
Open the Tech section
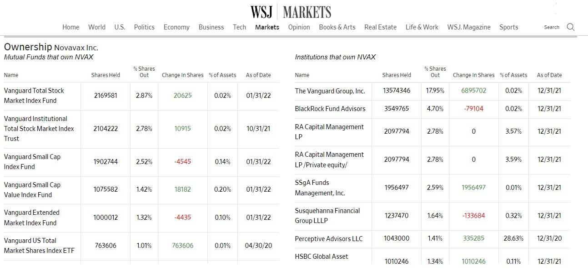239,27
